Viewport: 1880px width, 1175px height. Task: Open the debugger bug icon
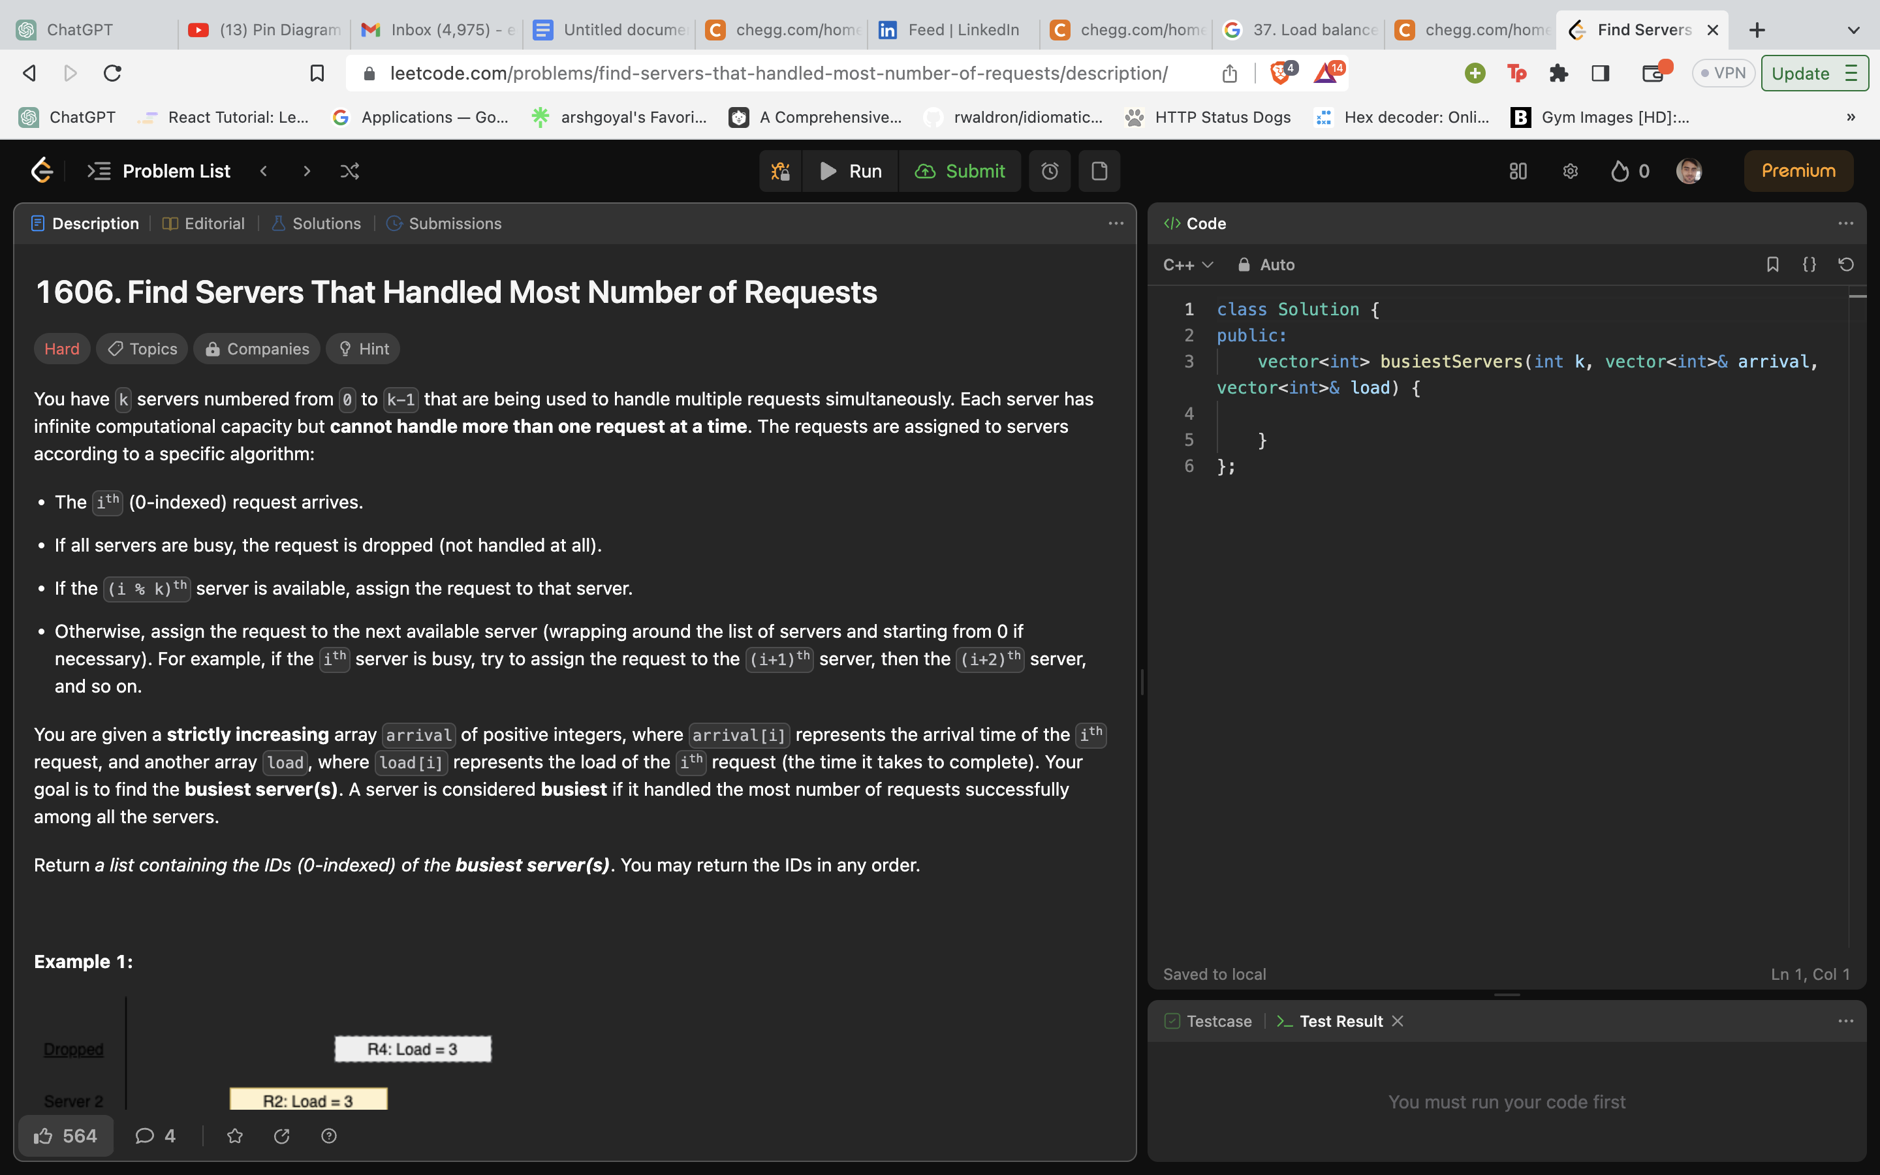pyautogui.click(x=780, y=171)
